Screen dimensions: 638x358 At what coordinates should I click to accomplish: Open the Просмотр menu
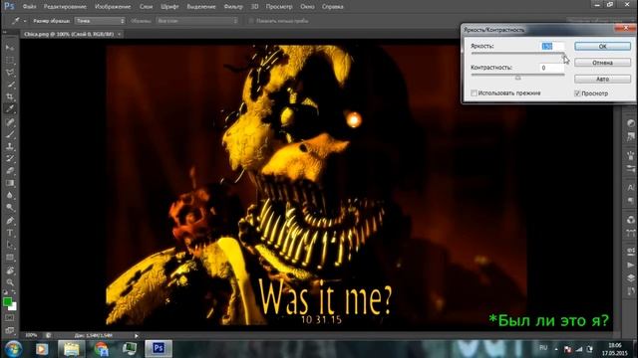pos(279,7)
